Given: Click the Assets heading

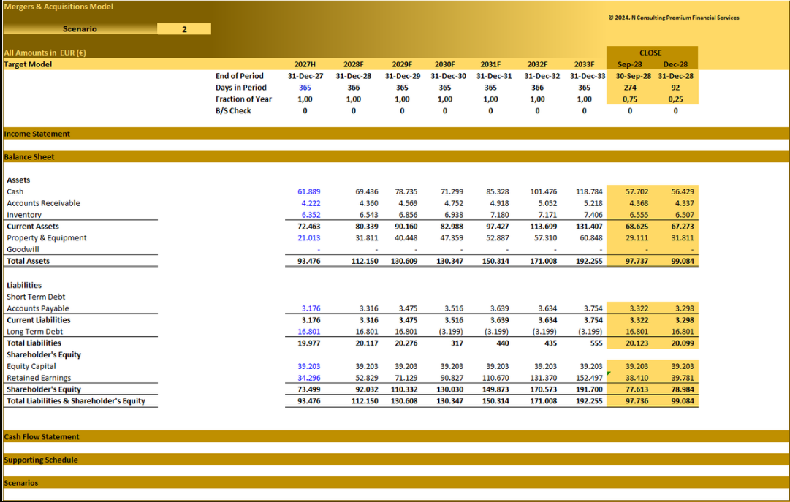Looking at the screenshot, I should (18, 180).
